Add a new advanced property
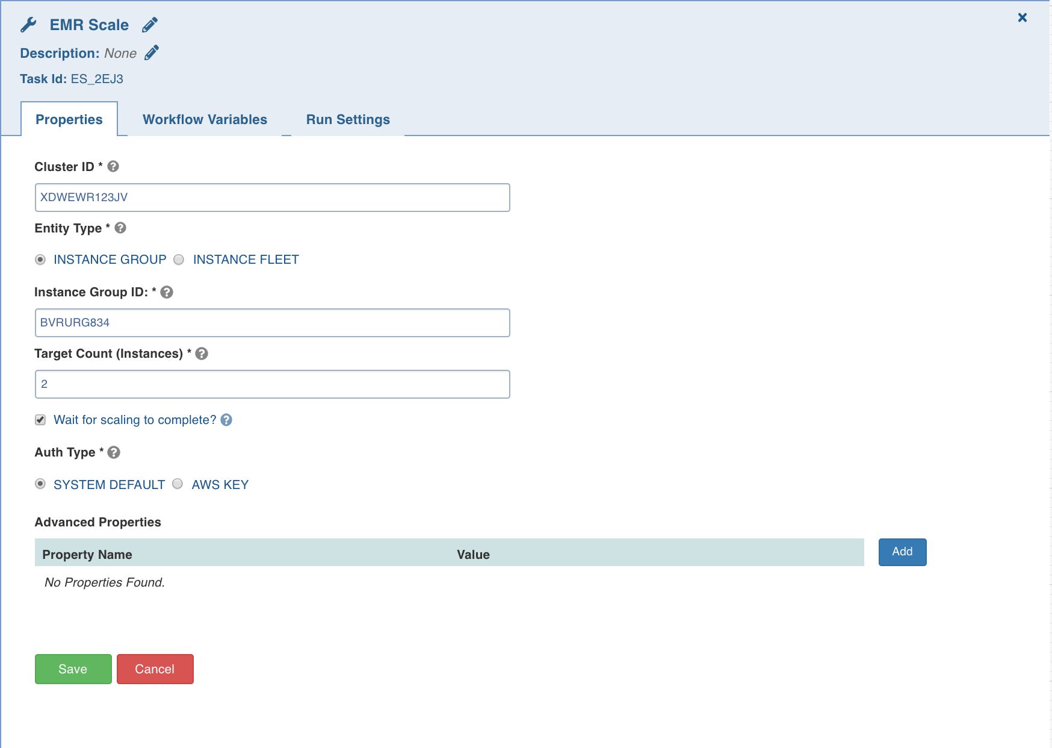 click(x=902, y=552)
